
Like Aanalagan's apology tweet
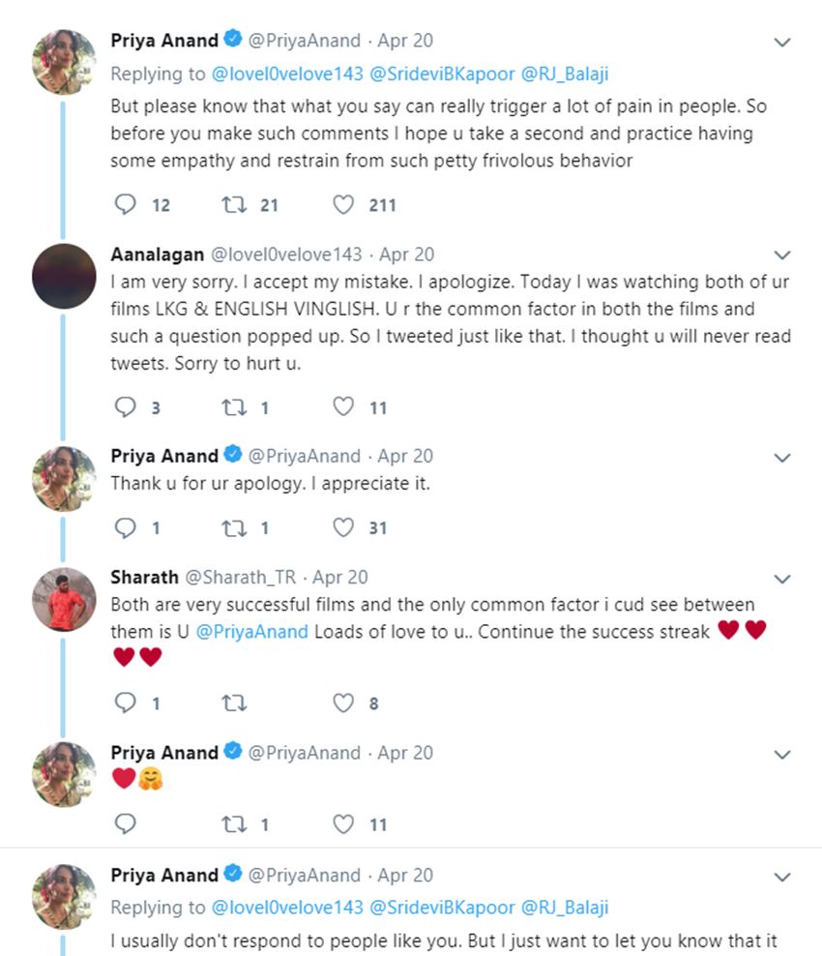coord(343,407)
